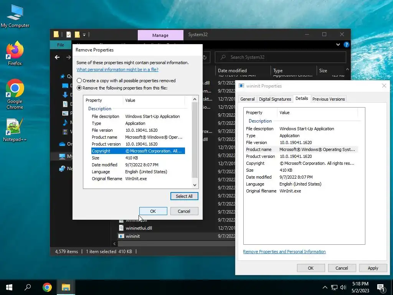393x295 pixels.
Task: Open taskbar search magnifier
Action: click(x=28, y=287)
